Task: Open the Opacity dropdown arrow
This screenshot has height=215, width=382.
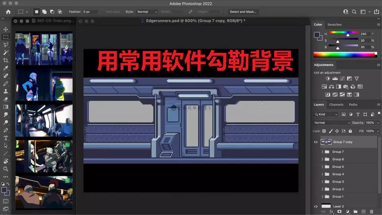Action: pos(378,123)
